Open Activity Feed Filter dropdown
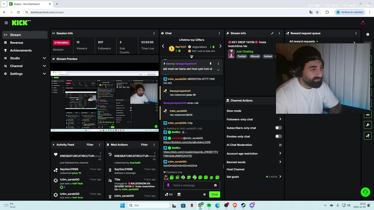 click(x=90, y=145)
